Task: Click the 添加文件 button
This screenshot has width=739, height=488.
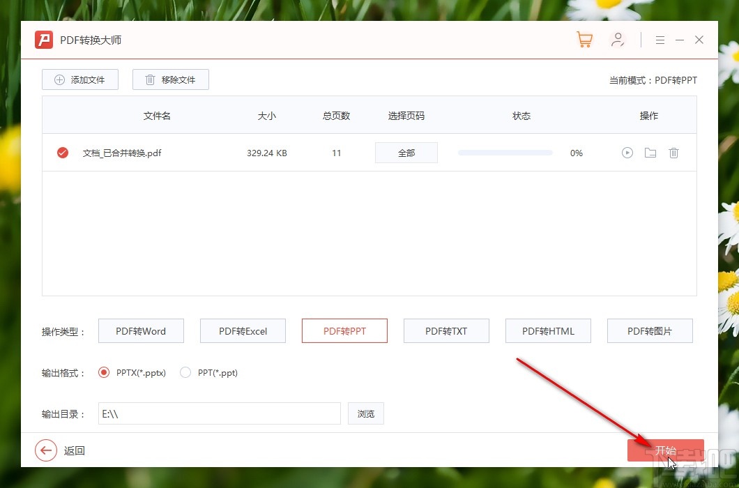Action: [x=80, y=79]
